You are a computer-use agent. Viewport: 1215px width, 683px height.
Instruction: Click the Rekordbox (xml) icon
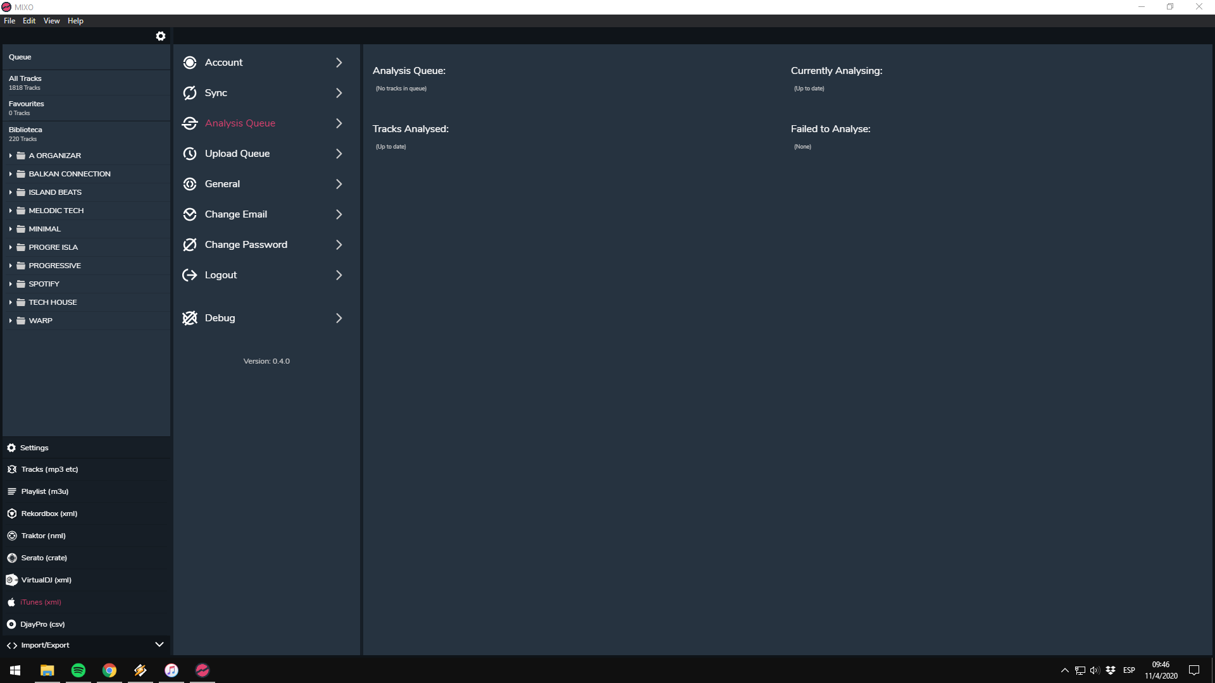(x=12, y=514)
